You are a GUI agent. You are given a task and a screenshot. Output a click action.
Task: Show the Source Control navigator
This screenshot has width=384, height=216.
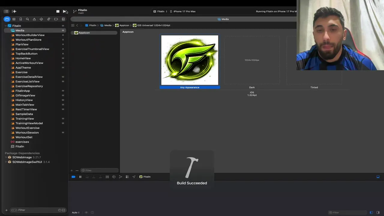[14, 19]
